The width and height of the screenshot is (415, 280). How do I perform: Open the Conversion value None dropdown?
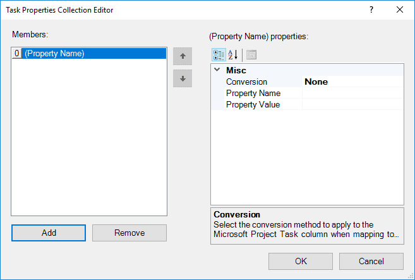(x=353, y=82)
